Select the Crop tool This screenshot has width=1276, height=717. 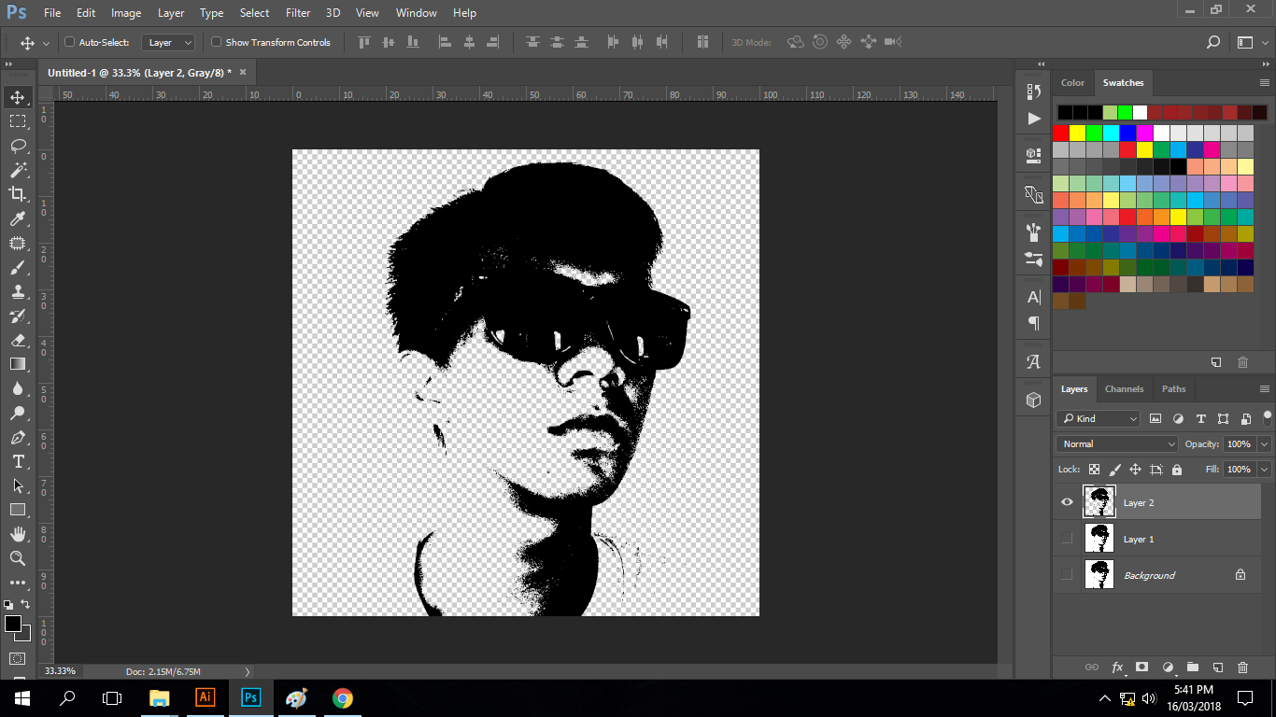(18, 194)
